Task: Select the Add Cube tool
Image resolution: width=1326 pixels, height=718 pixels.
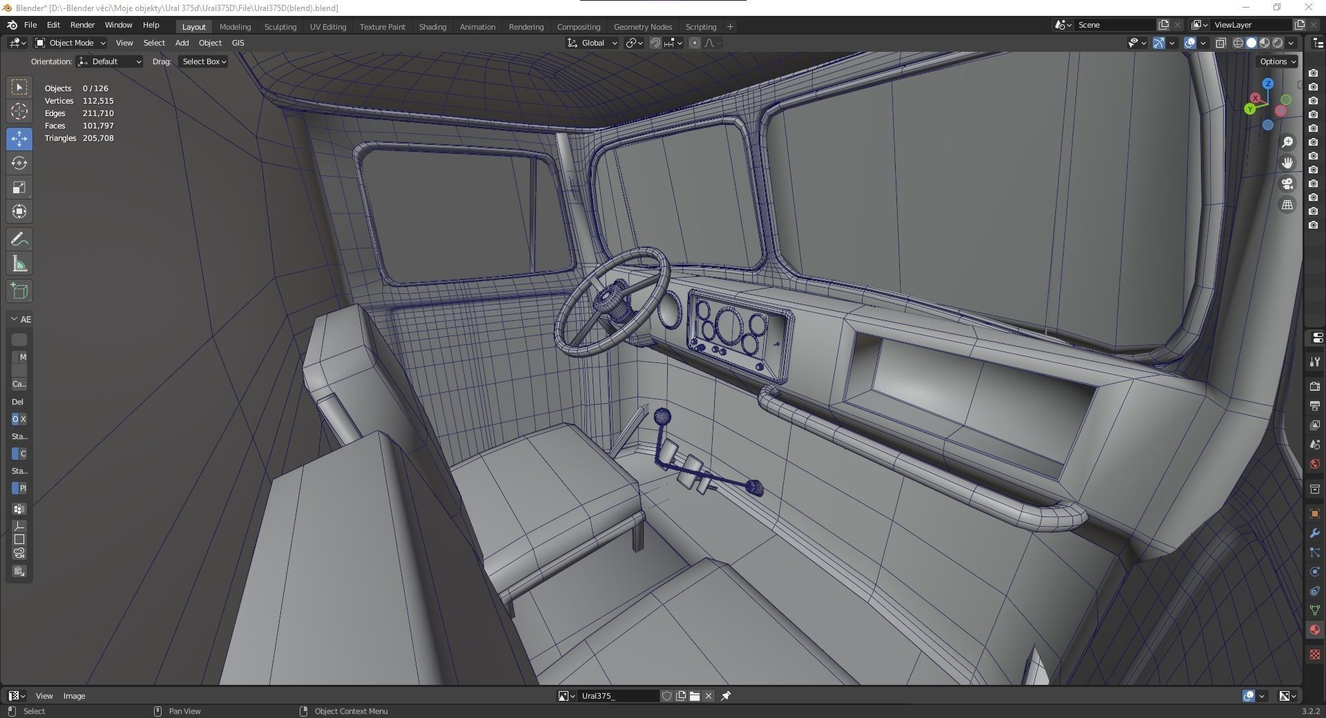Action: pos(19,291)
